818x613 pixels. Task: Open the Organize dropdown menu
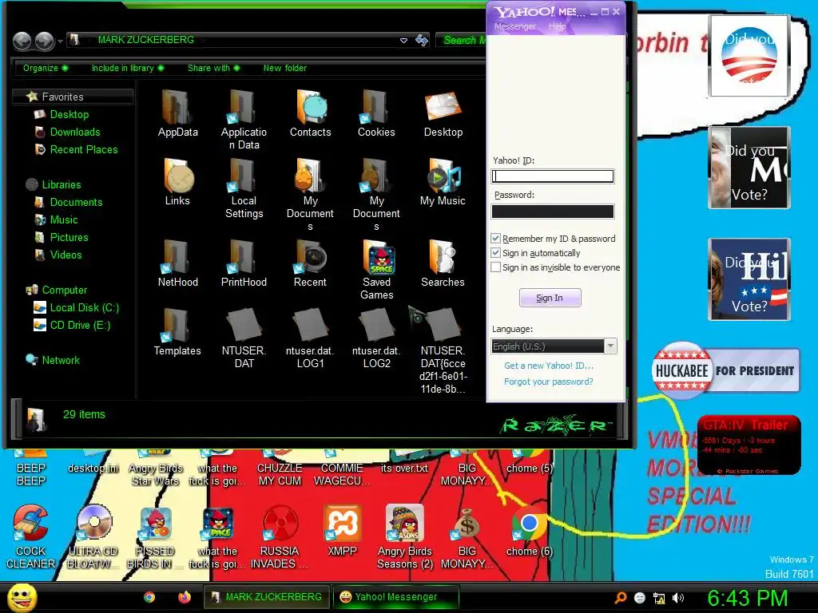tap(46, 68)
